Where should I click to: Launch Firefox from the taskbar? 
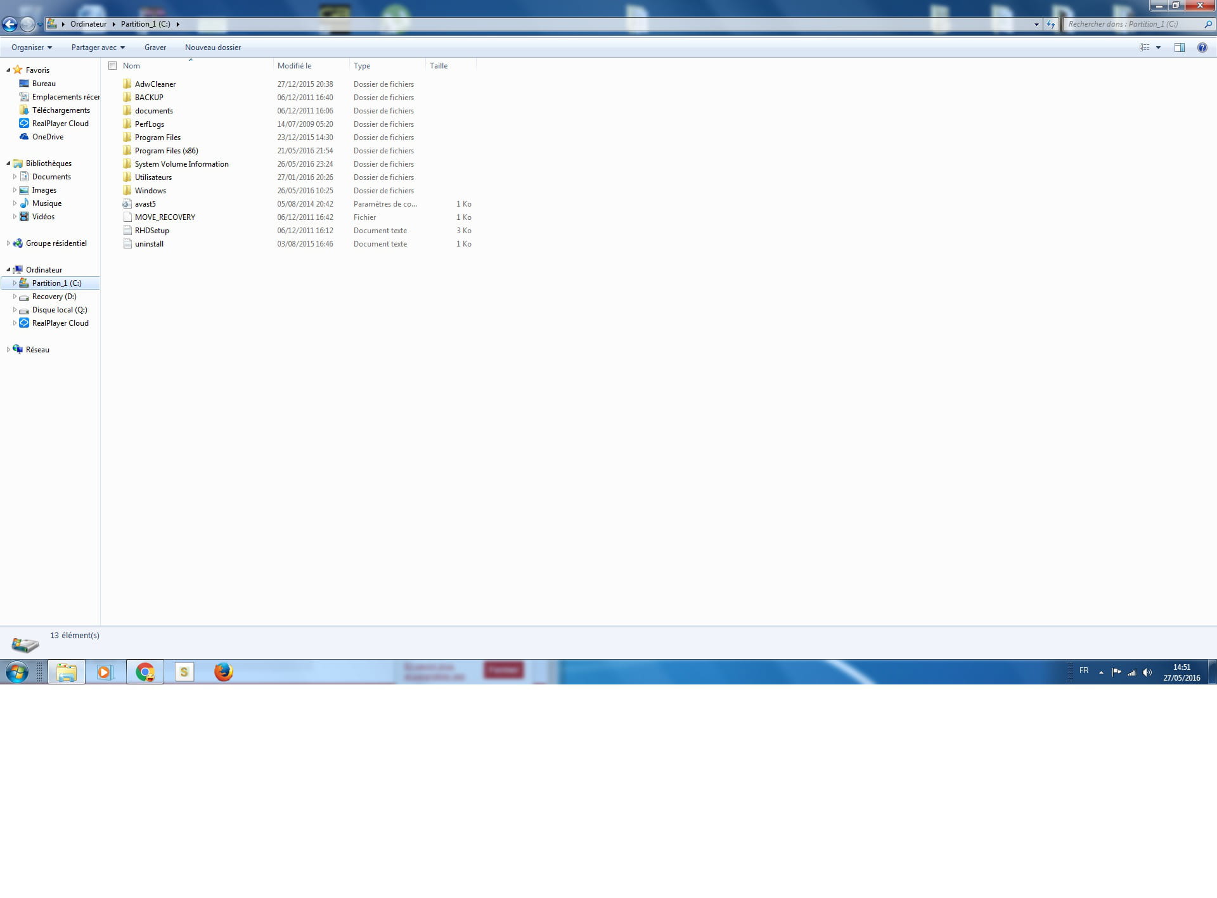223,672
